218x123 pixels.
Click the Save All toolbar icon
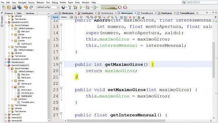19,7
